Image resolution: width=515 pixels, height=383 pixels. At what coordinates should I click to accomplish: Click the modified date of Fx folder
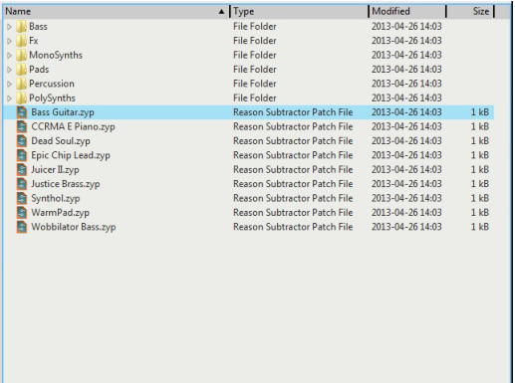406,41
